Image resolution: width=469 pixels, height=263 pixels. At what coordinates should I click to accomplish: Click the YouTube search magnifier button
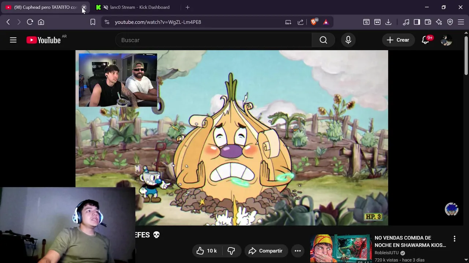(x=323, y=40)
